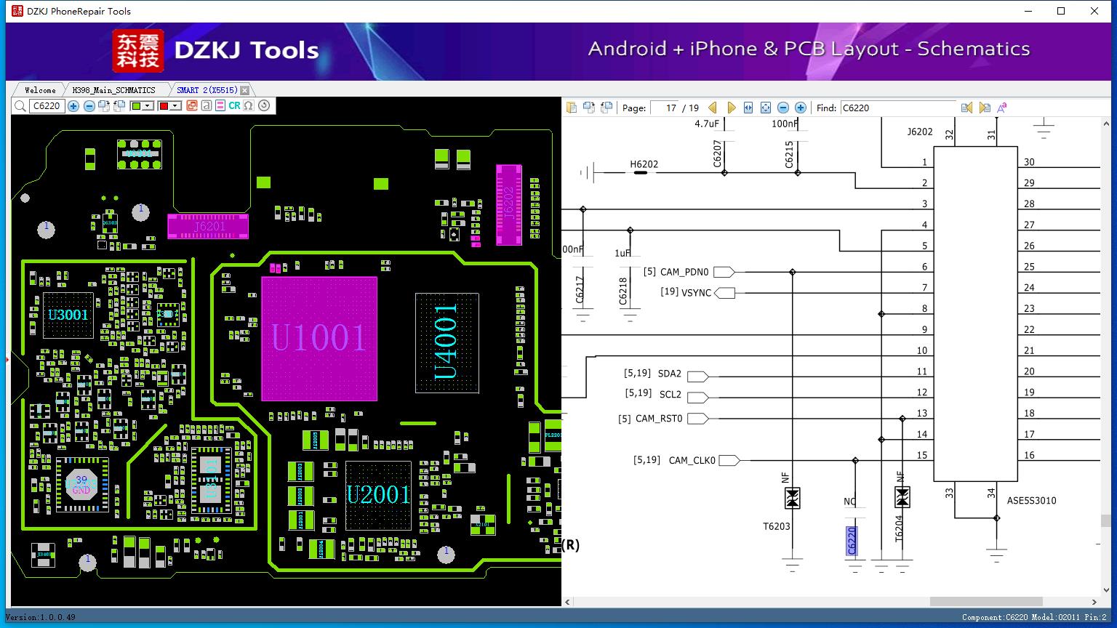Click the schematic page number field
The height and width of the screenshot is (628, 1117).
pyautogui.click(x=665, y=108)
